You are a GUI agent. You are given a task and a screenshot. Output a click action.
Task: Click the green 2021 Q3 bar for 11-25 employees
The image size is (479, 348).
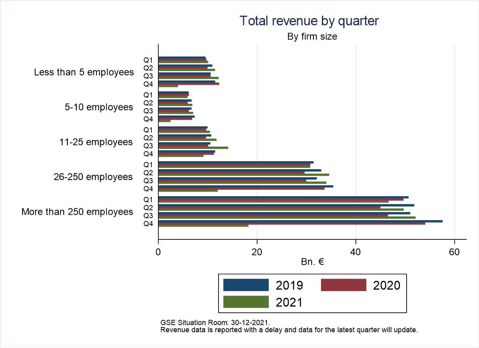point(193,148)
